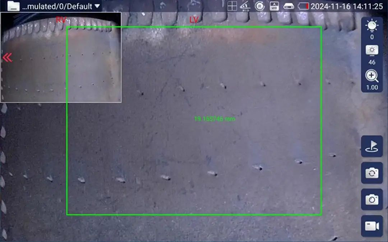The width and height of the screenshot is (388, 242).
Task: Toggle the auto white balance icon
Action: [x=274, y=6]
